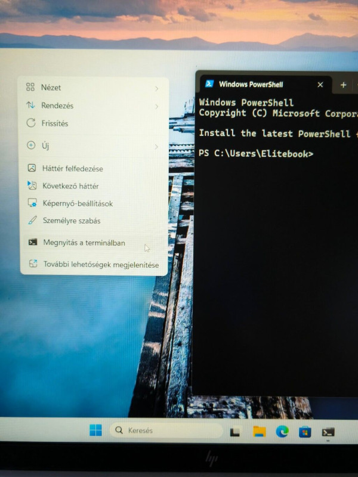Open the Windows Start menu
The image size is (358, 477).
(x=95, y=430)
